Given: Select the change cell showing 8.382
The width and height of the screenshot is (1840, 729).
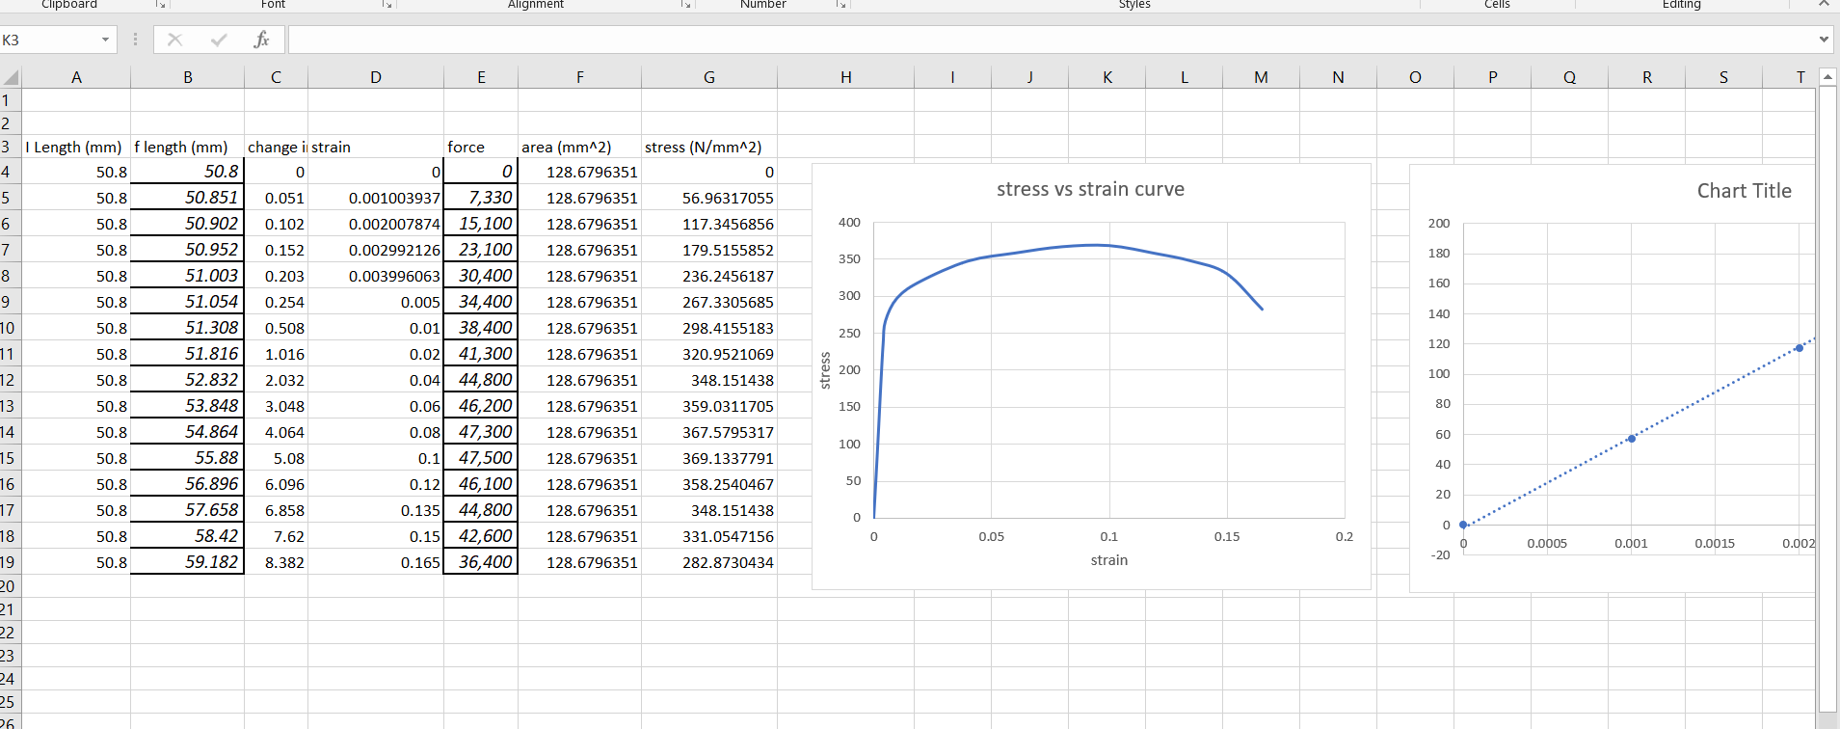Looking at the screenshot, I should click(276, 562).
